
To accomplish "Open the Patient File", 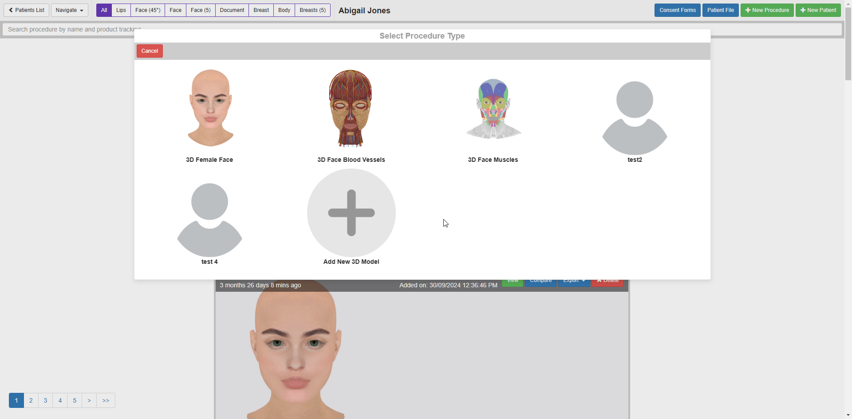I will pyautogui.click(x=720, y=10).
